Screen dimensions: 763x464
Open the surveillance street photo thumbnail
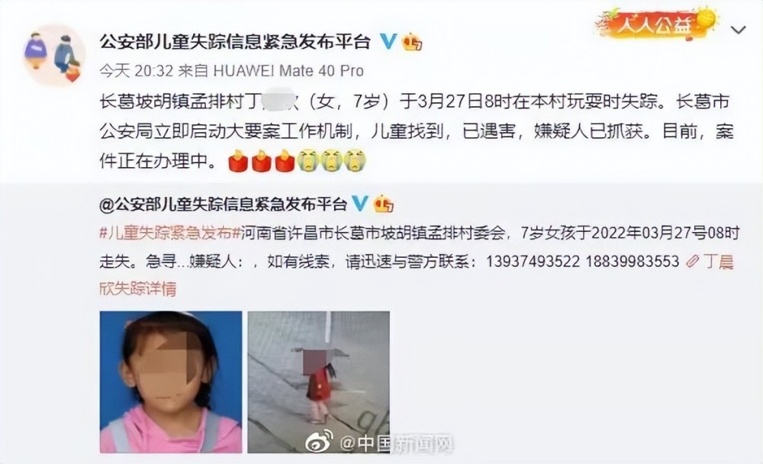tap(319, 382)
